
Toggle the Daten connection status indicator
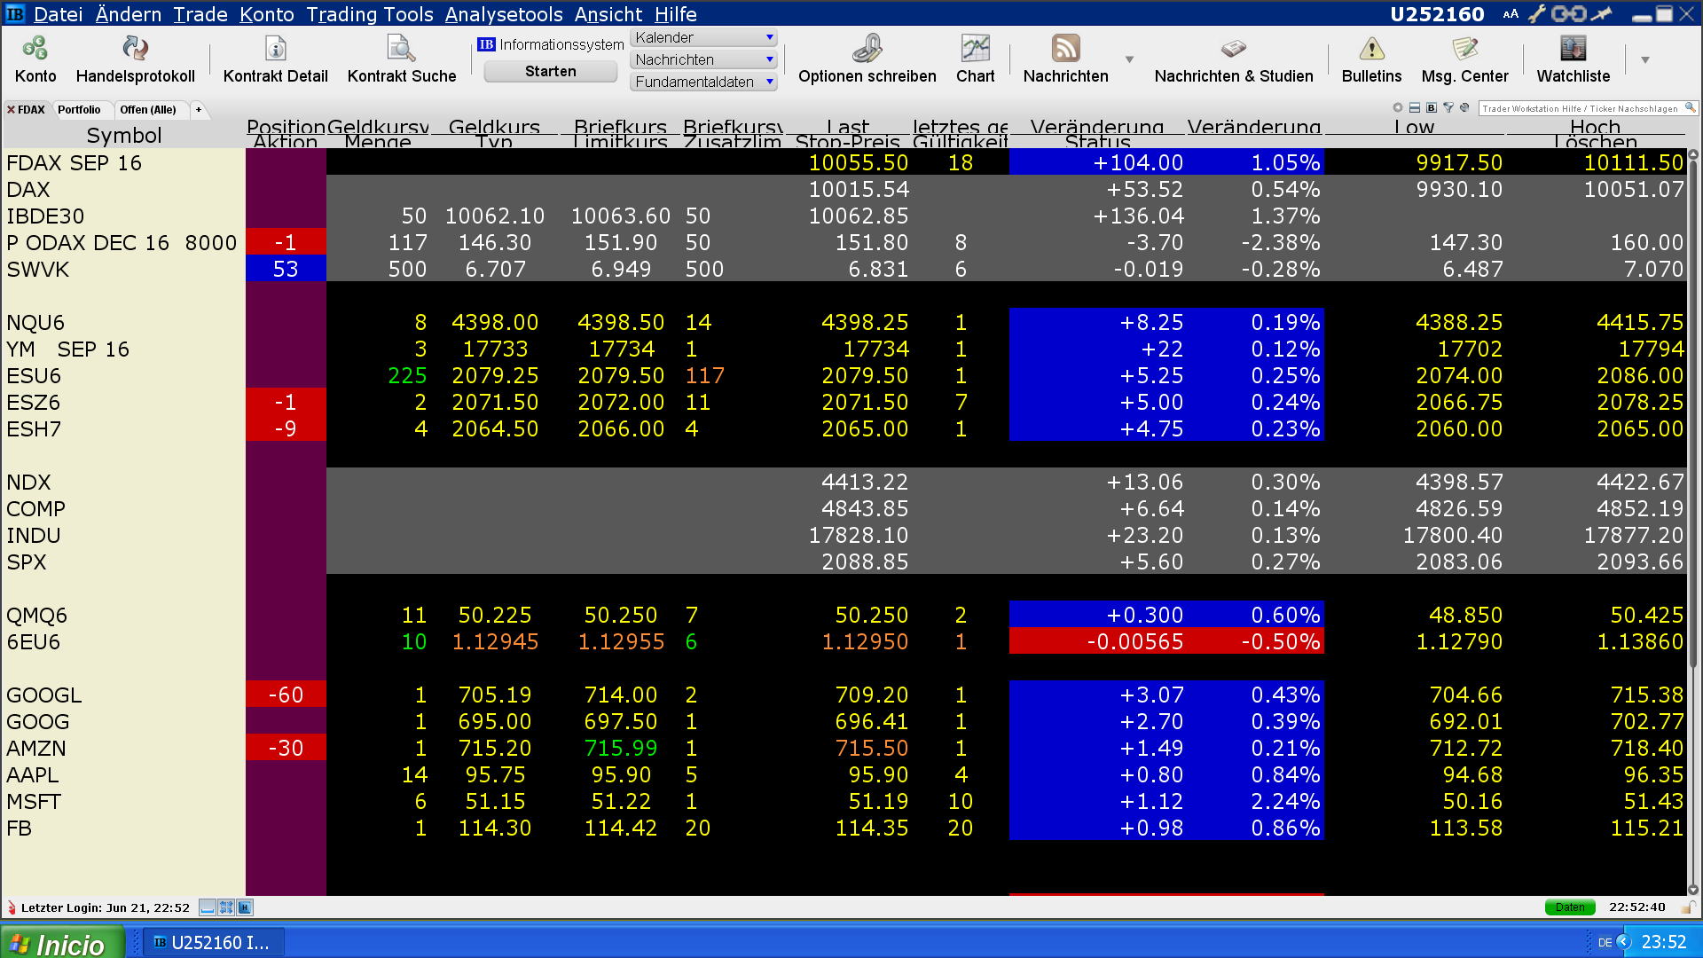point(1569,907)
